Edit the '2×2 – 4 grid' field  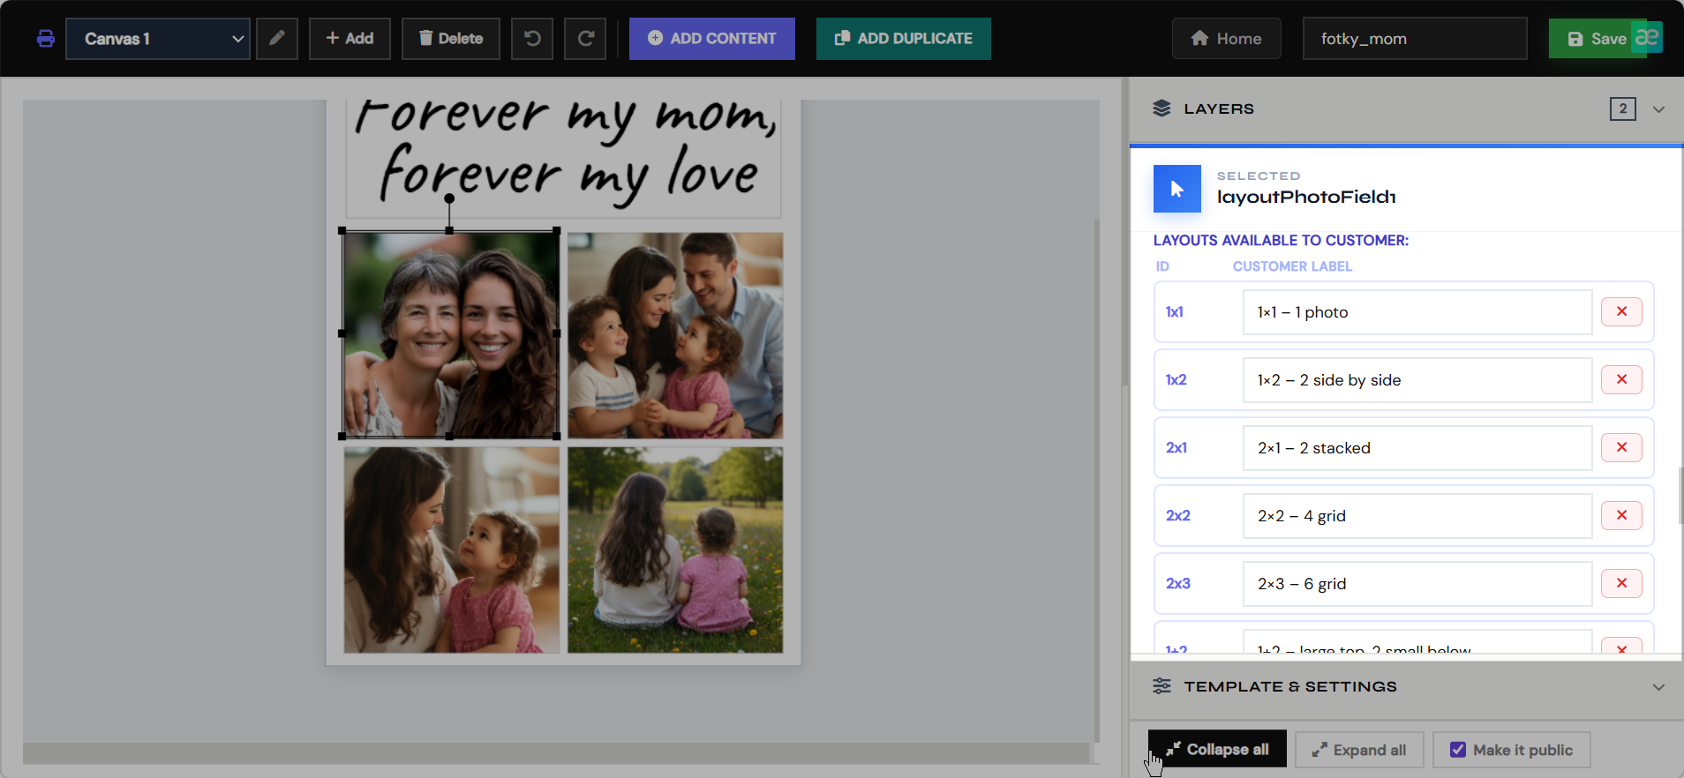point(1417,516)
